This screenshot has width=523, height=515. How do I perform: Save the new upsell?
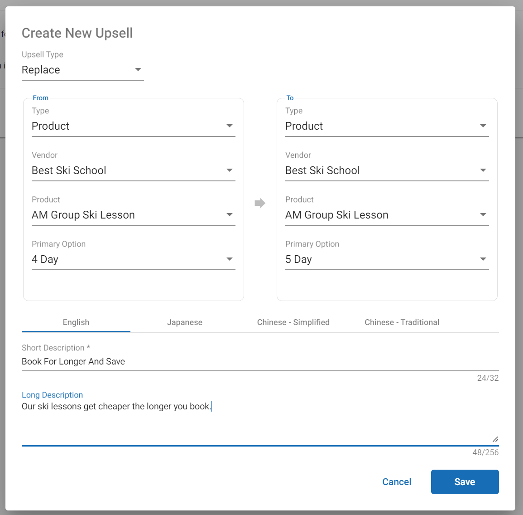click(465, 482)
